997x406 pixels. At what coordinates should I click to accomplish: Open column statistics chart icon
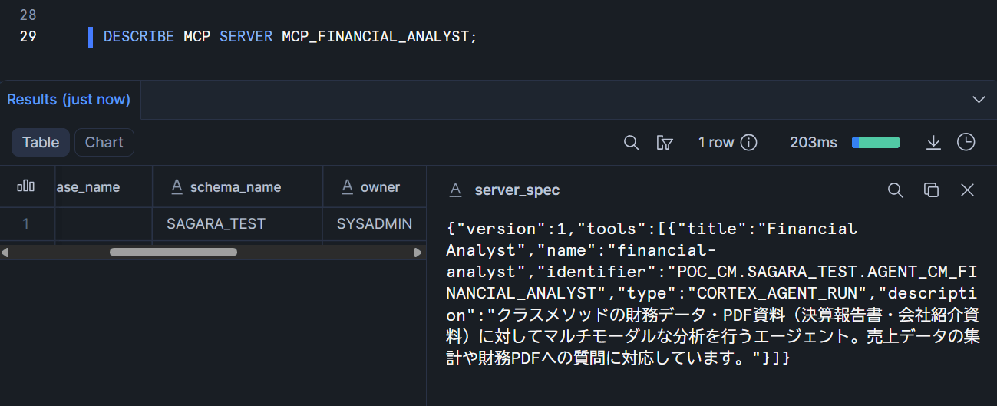(26, 186)
